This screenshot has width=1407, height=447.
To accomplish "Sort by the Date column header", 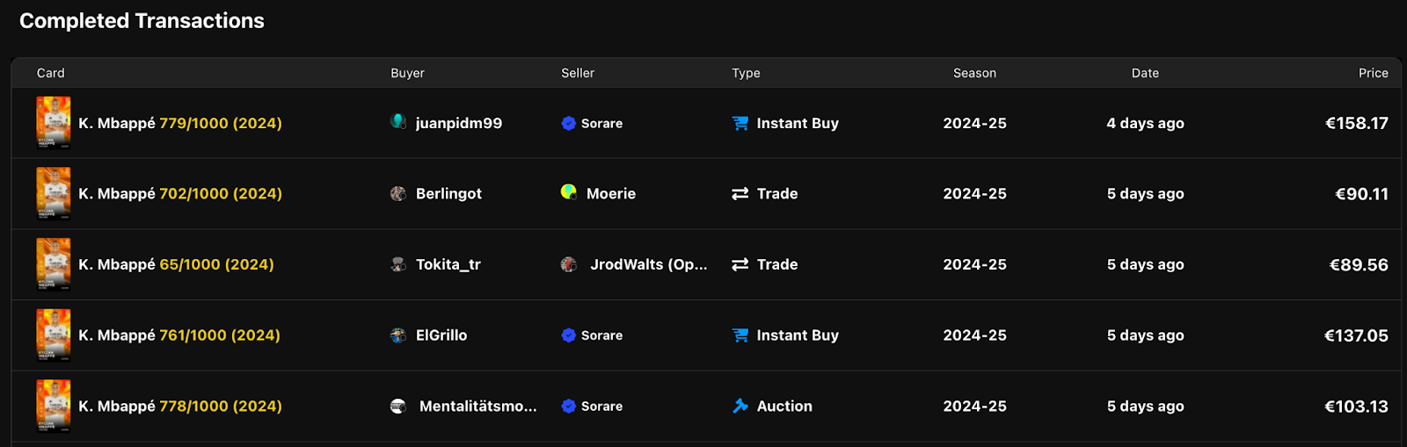I will click(1145, 73).
